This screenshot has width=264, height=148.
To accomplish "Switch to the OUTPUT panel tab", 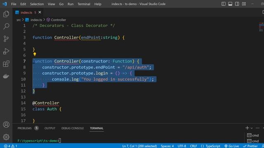I will 49,128.
